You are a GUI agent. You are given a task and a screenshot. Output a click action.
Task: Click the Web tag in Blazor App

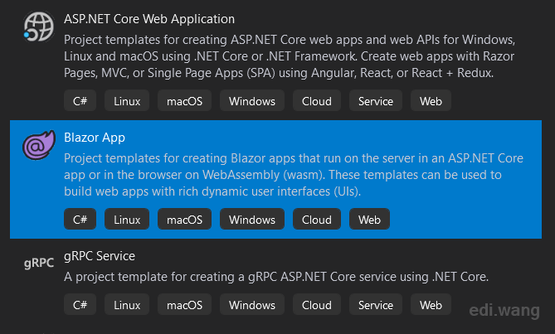[369, 220]
